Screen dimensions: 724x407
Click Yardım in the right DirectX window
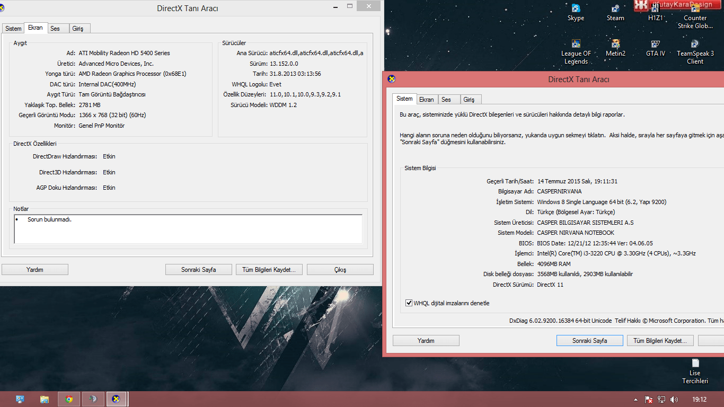click(426, 341)
